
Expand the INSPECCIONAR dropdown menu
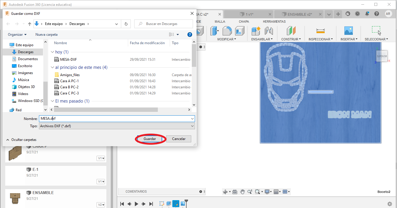[321, 39]
